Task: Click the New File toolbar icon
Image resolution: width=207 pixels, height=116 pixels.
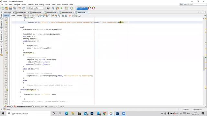Action: click(3, 8)
